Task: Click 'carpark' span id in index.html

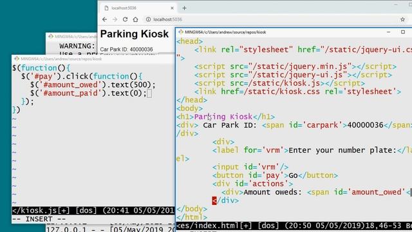Action: click(323, 125)
